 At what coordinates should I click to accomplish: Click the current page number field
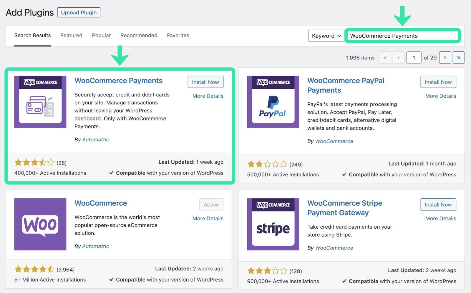click(414, 58)
